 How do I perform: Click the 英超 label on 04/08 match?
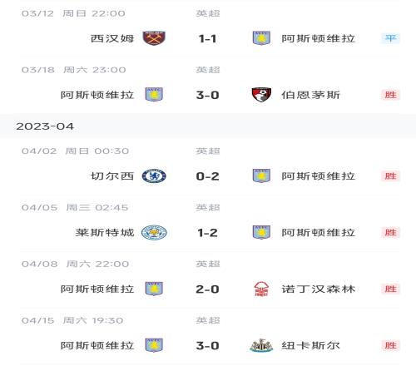[208, 264]
